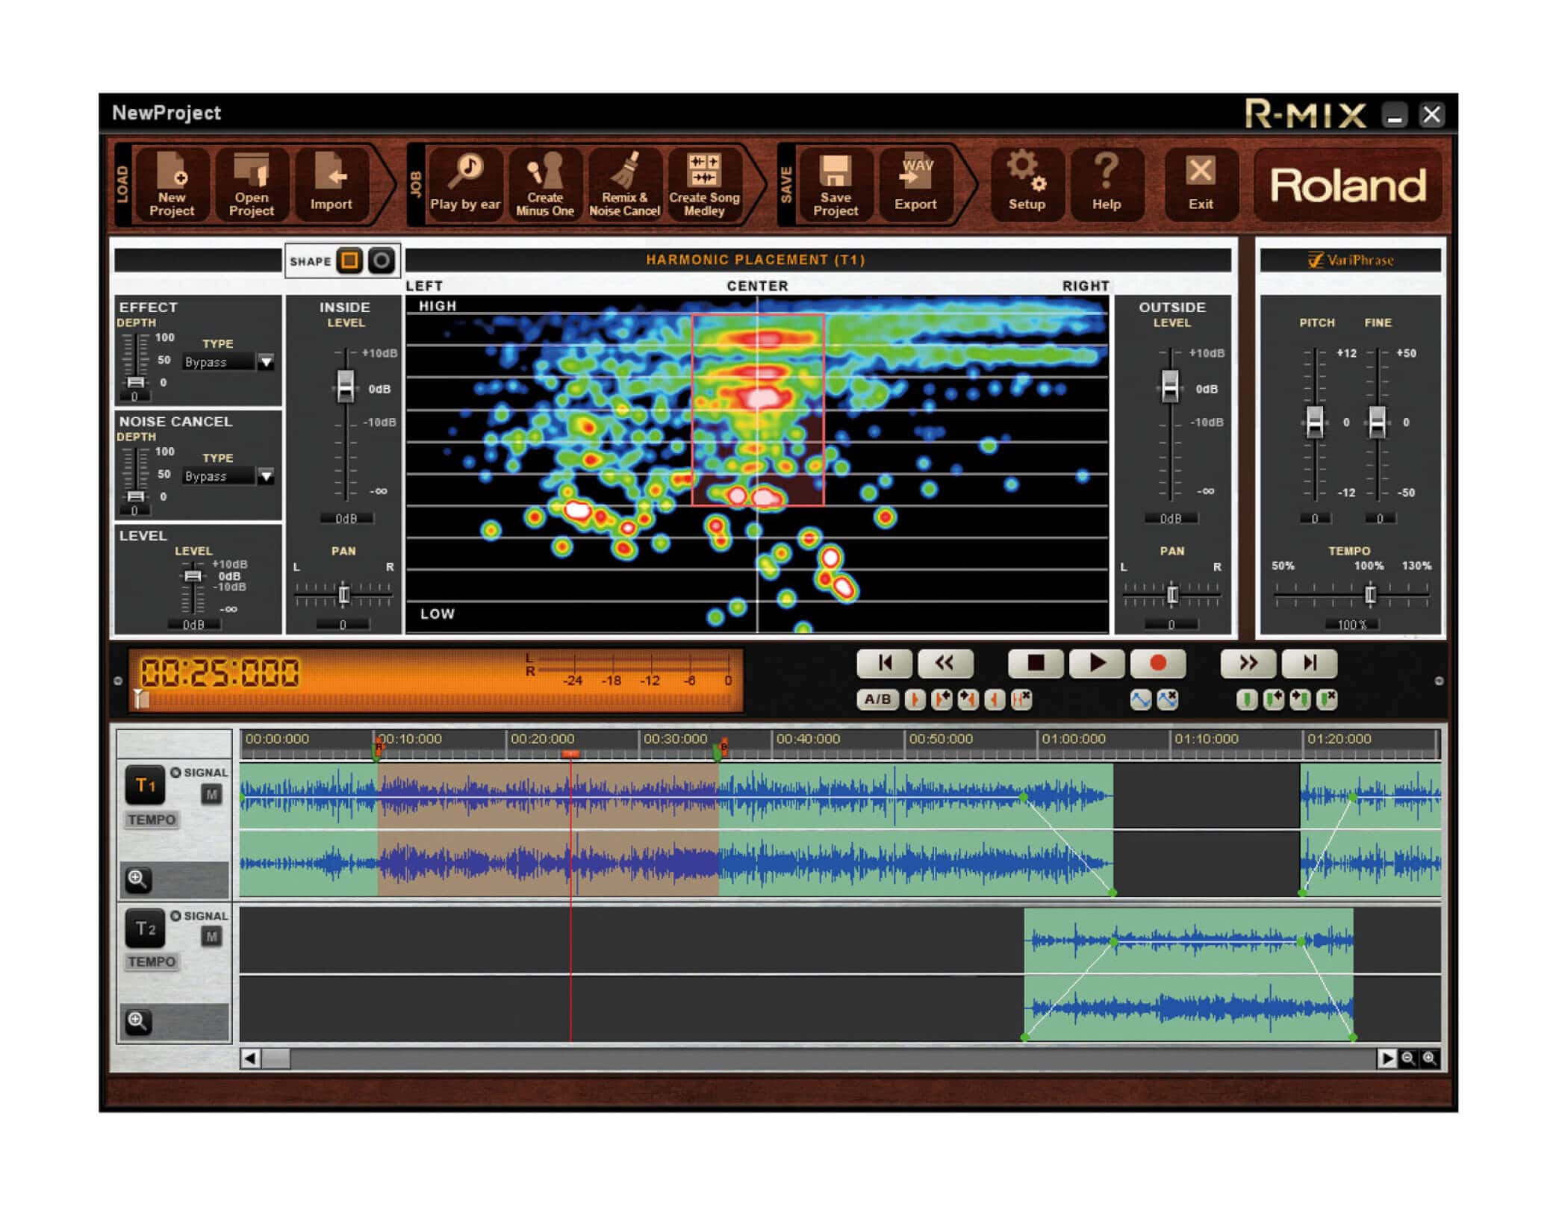The image size is (1559, 1207).
Task: Click the Export WAV icon
Action: [915, 184]
